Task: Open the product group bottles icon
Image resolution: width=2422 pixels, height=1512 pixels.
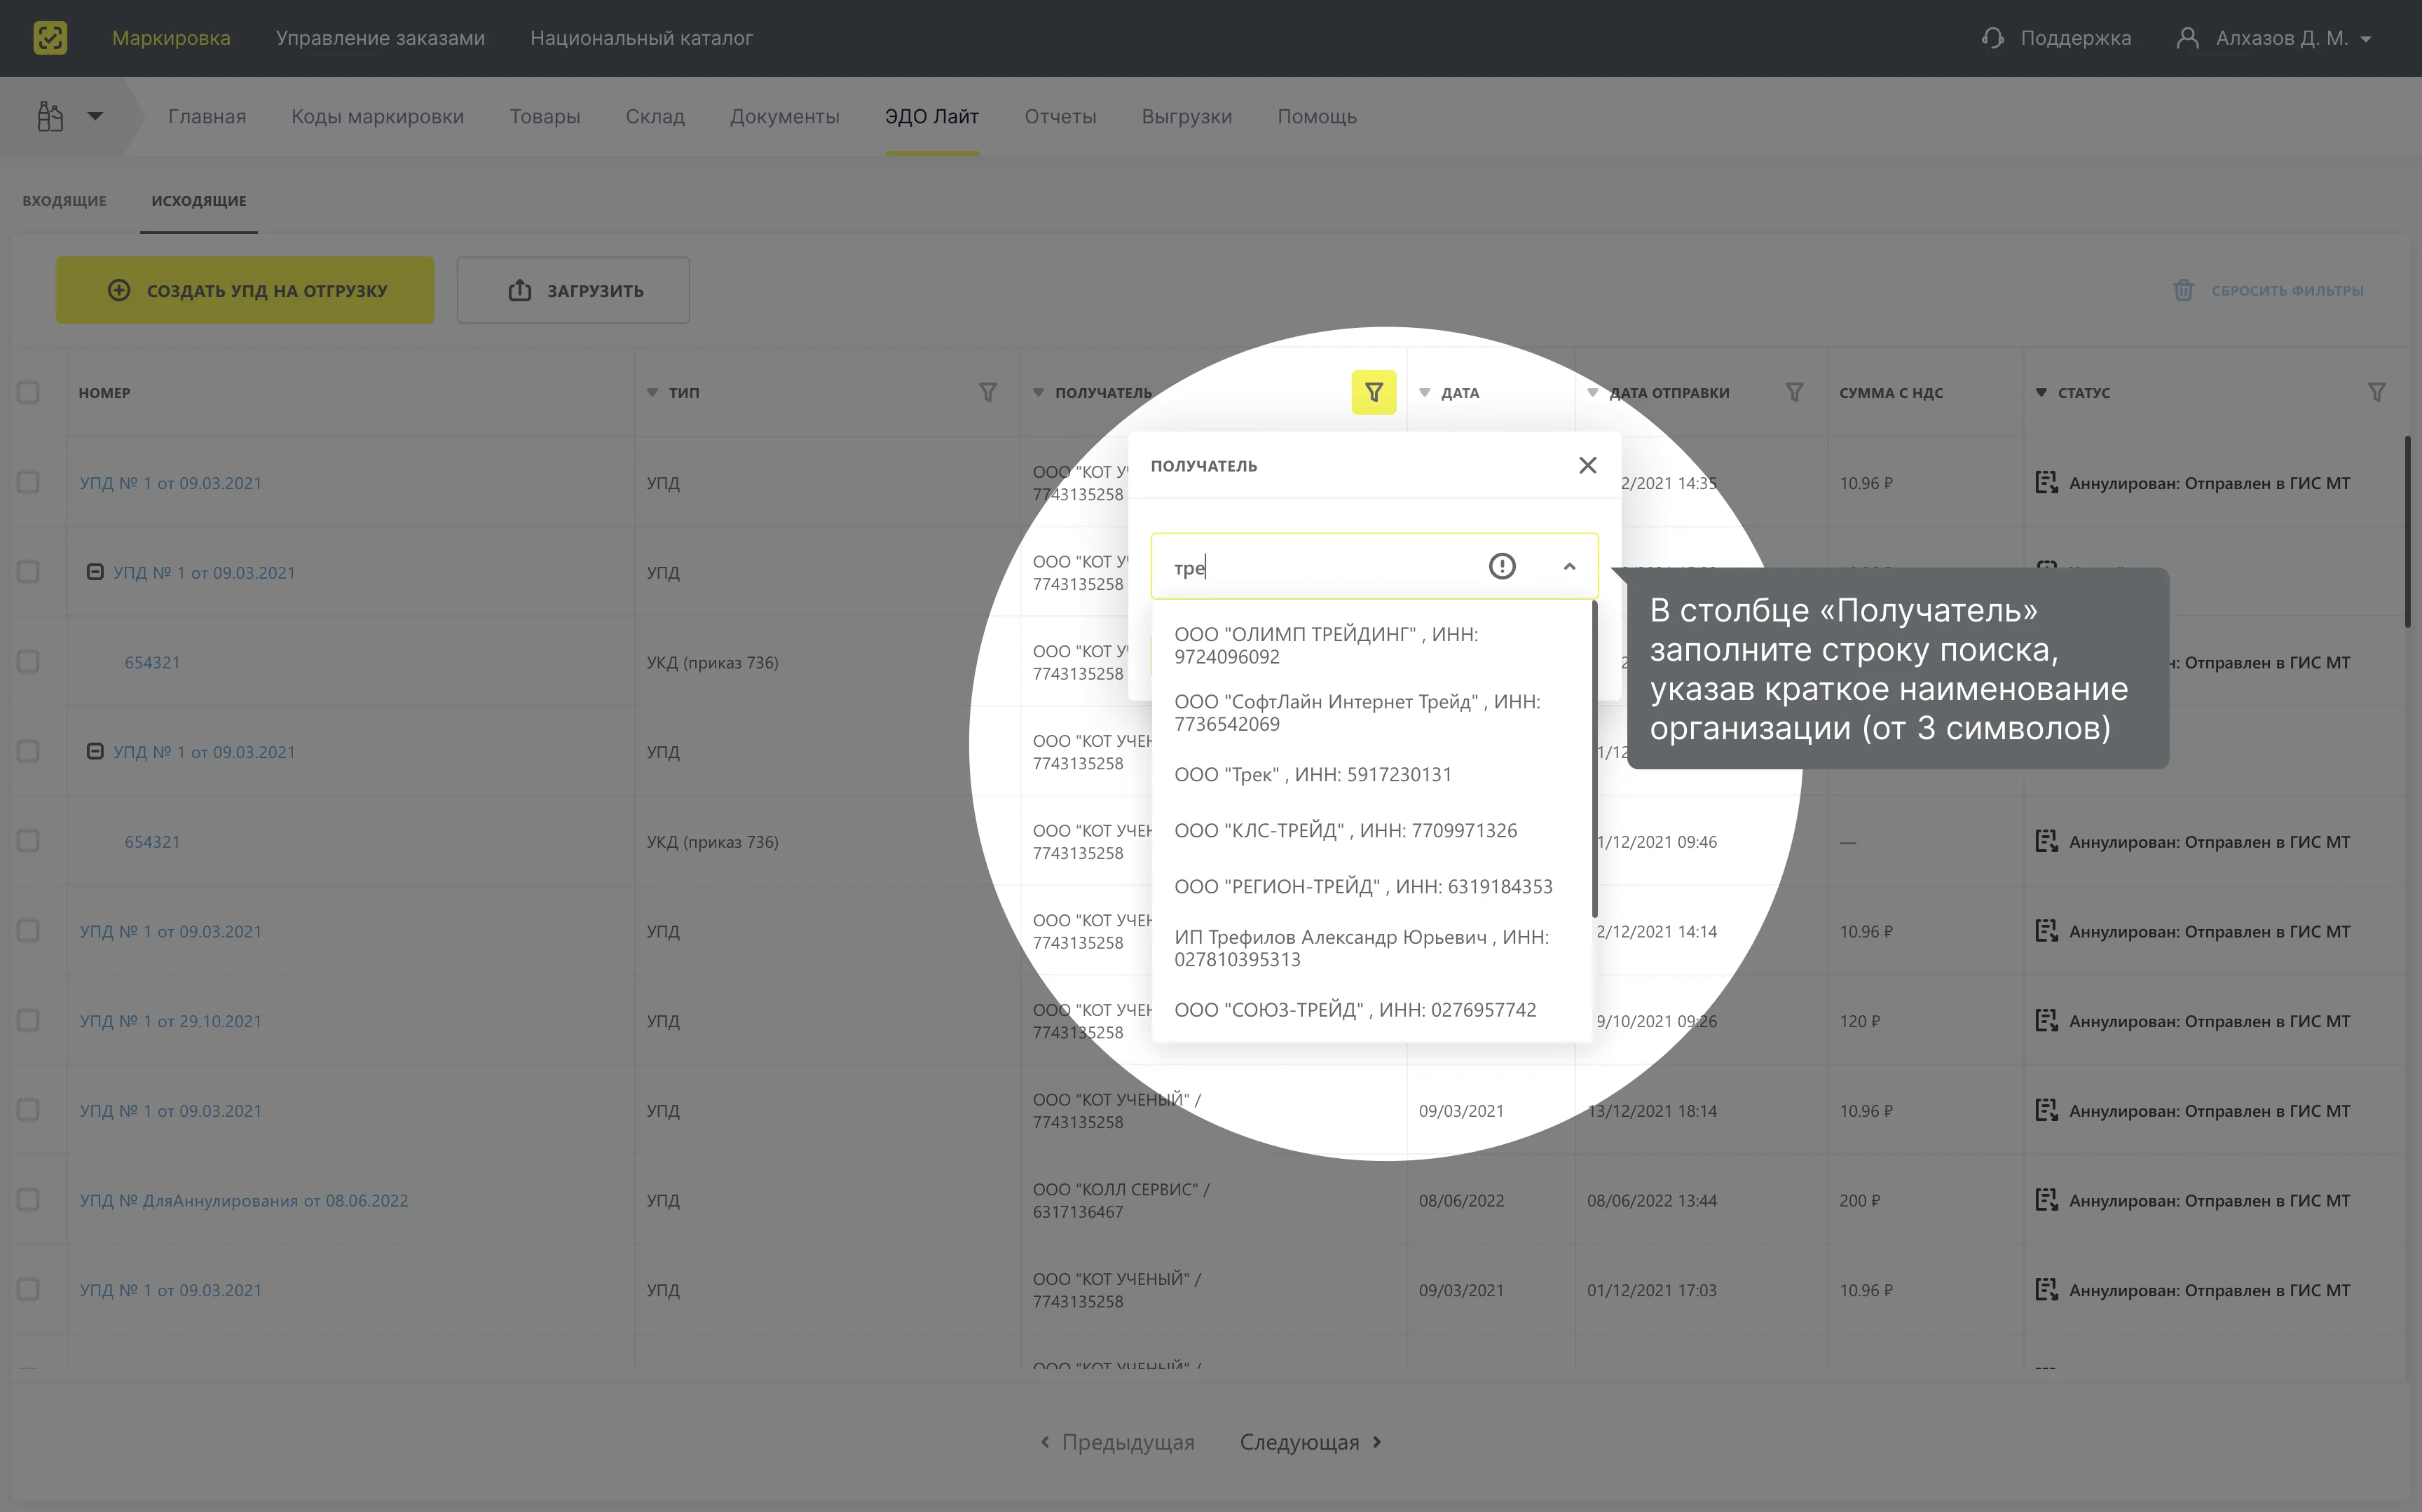Action: point(50,116)
